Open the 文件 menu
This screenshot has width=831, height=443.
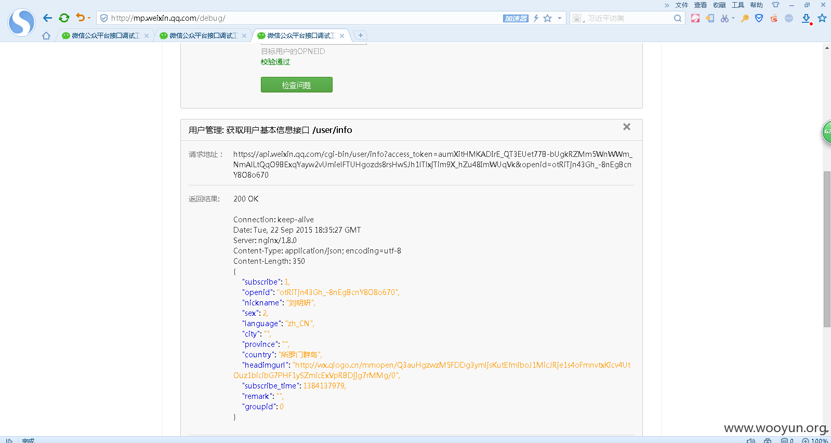click(x=682, y=5)
